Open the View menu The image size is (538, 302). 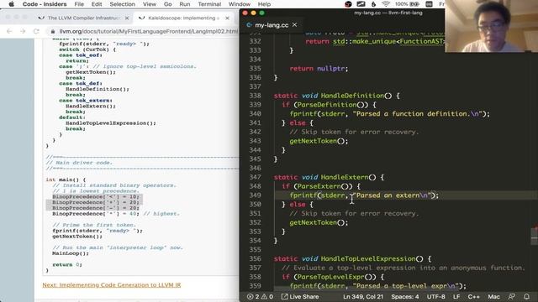pyautogui.click(x=150, y=4)
